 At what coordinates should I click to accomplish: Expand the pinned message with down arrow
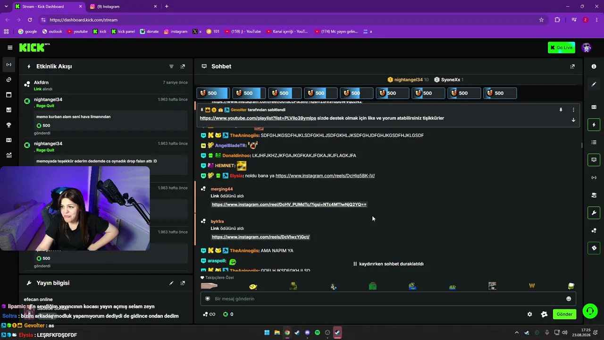[573, 120]
